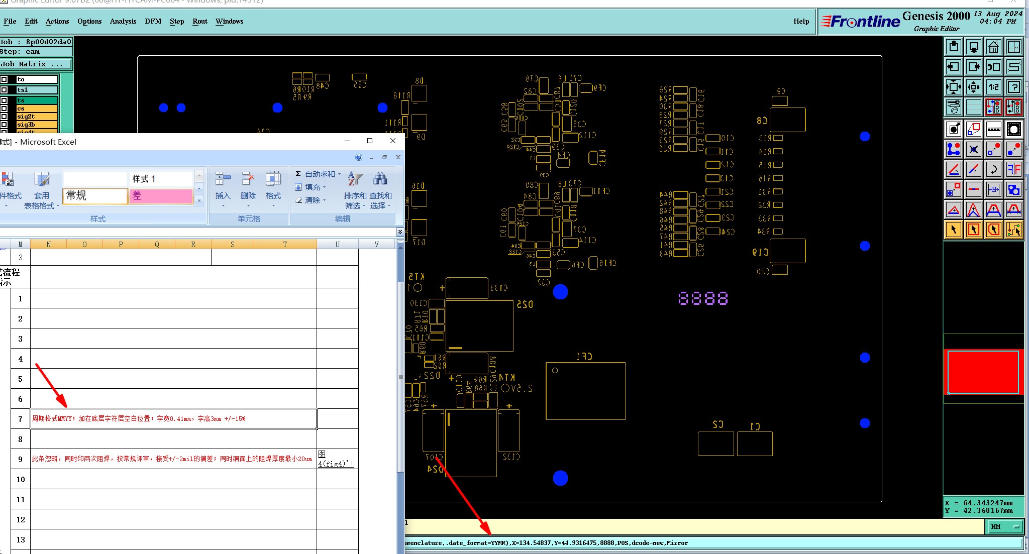Image resolution: width=1029 pixels, height=554 pixels.
Task: Click the 1:2 zoom scale icon
Action: click(993, 87)
